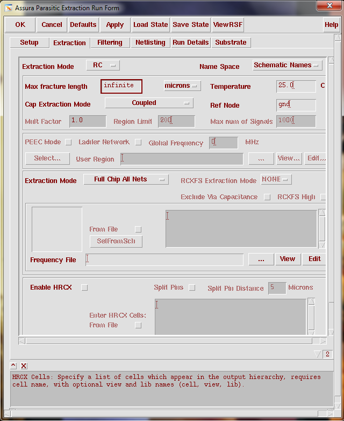The height and width of the screenshot is (421, 344).
Task: Toggle the PEEC Mode checkbox
Action: pos(69,142)
